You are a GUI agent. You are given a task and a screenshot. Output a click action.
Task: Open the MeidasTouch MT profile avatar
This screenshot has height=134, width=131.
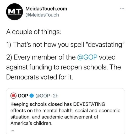14,12
